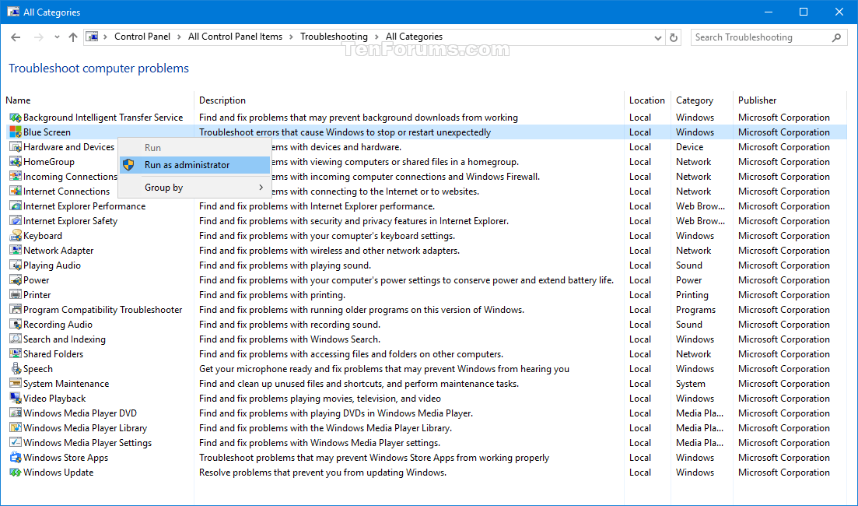
Task: Click the Search and Indexing icon
Action: [x=16, y=339]
